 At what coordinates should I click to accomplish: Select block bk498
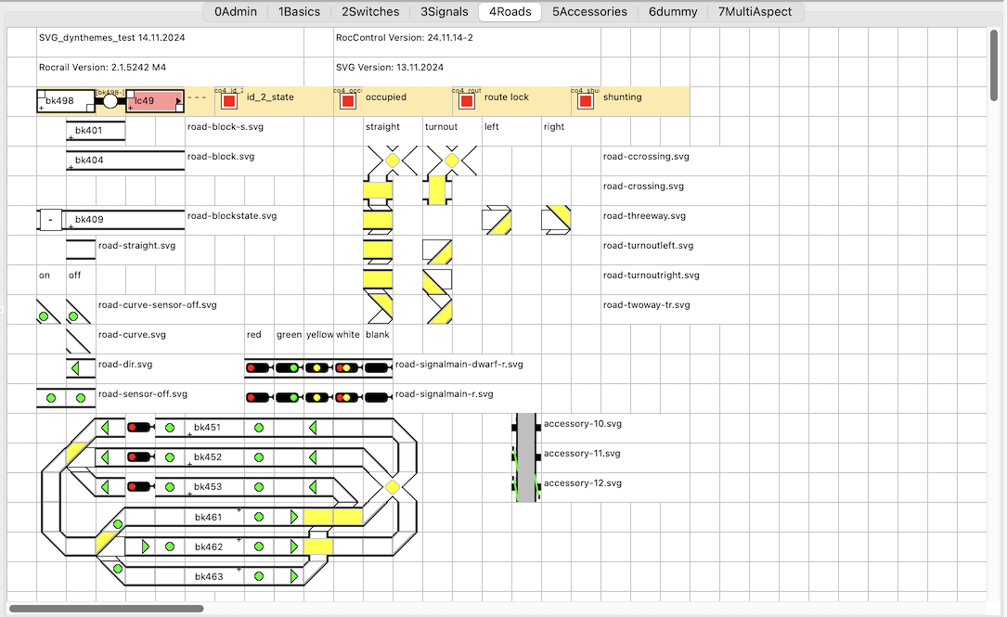click(65, 101)
